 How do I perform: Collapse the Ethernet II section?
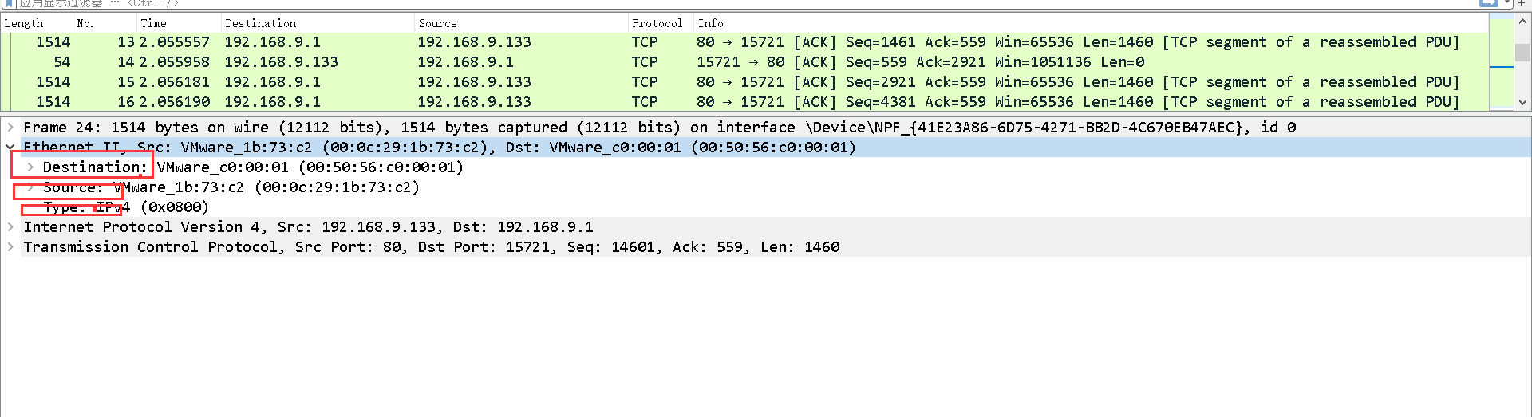[x=10, y=148]
